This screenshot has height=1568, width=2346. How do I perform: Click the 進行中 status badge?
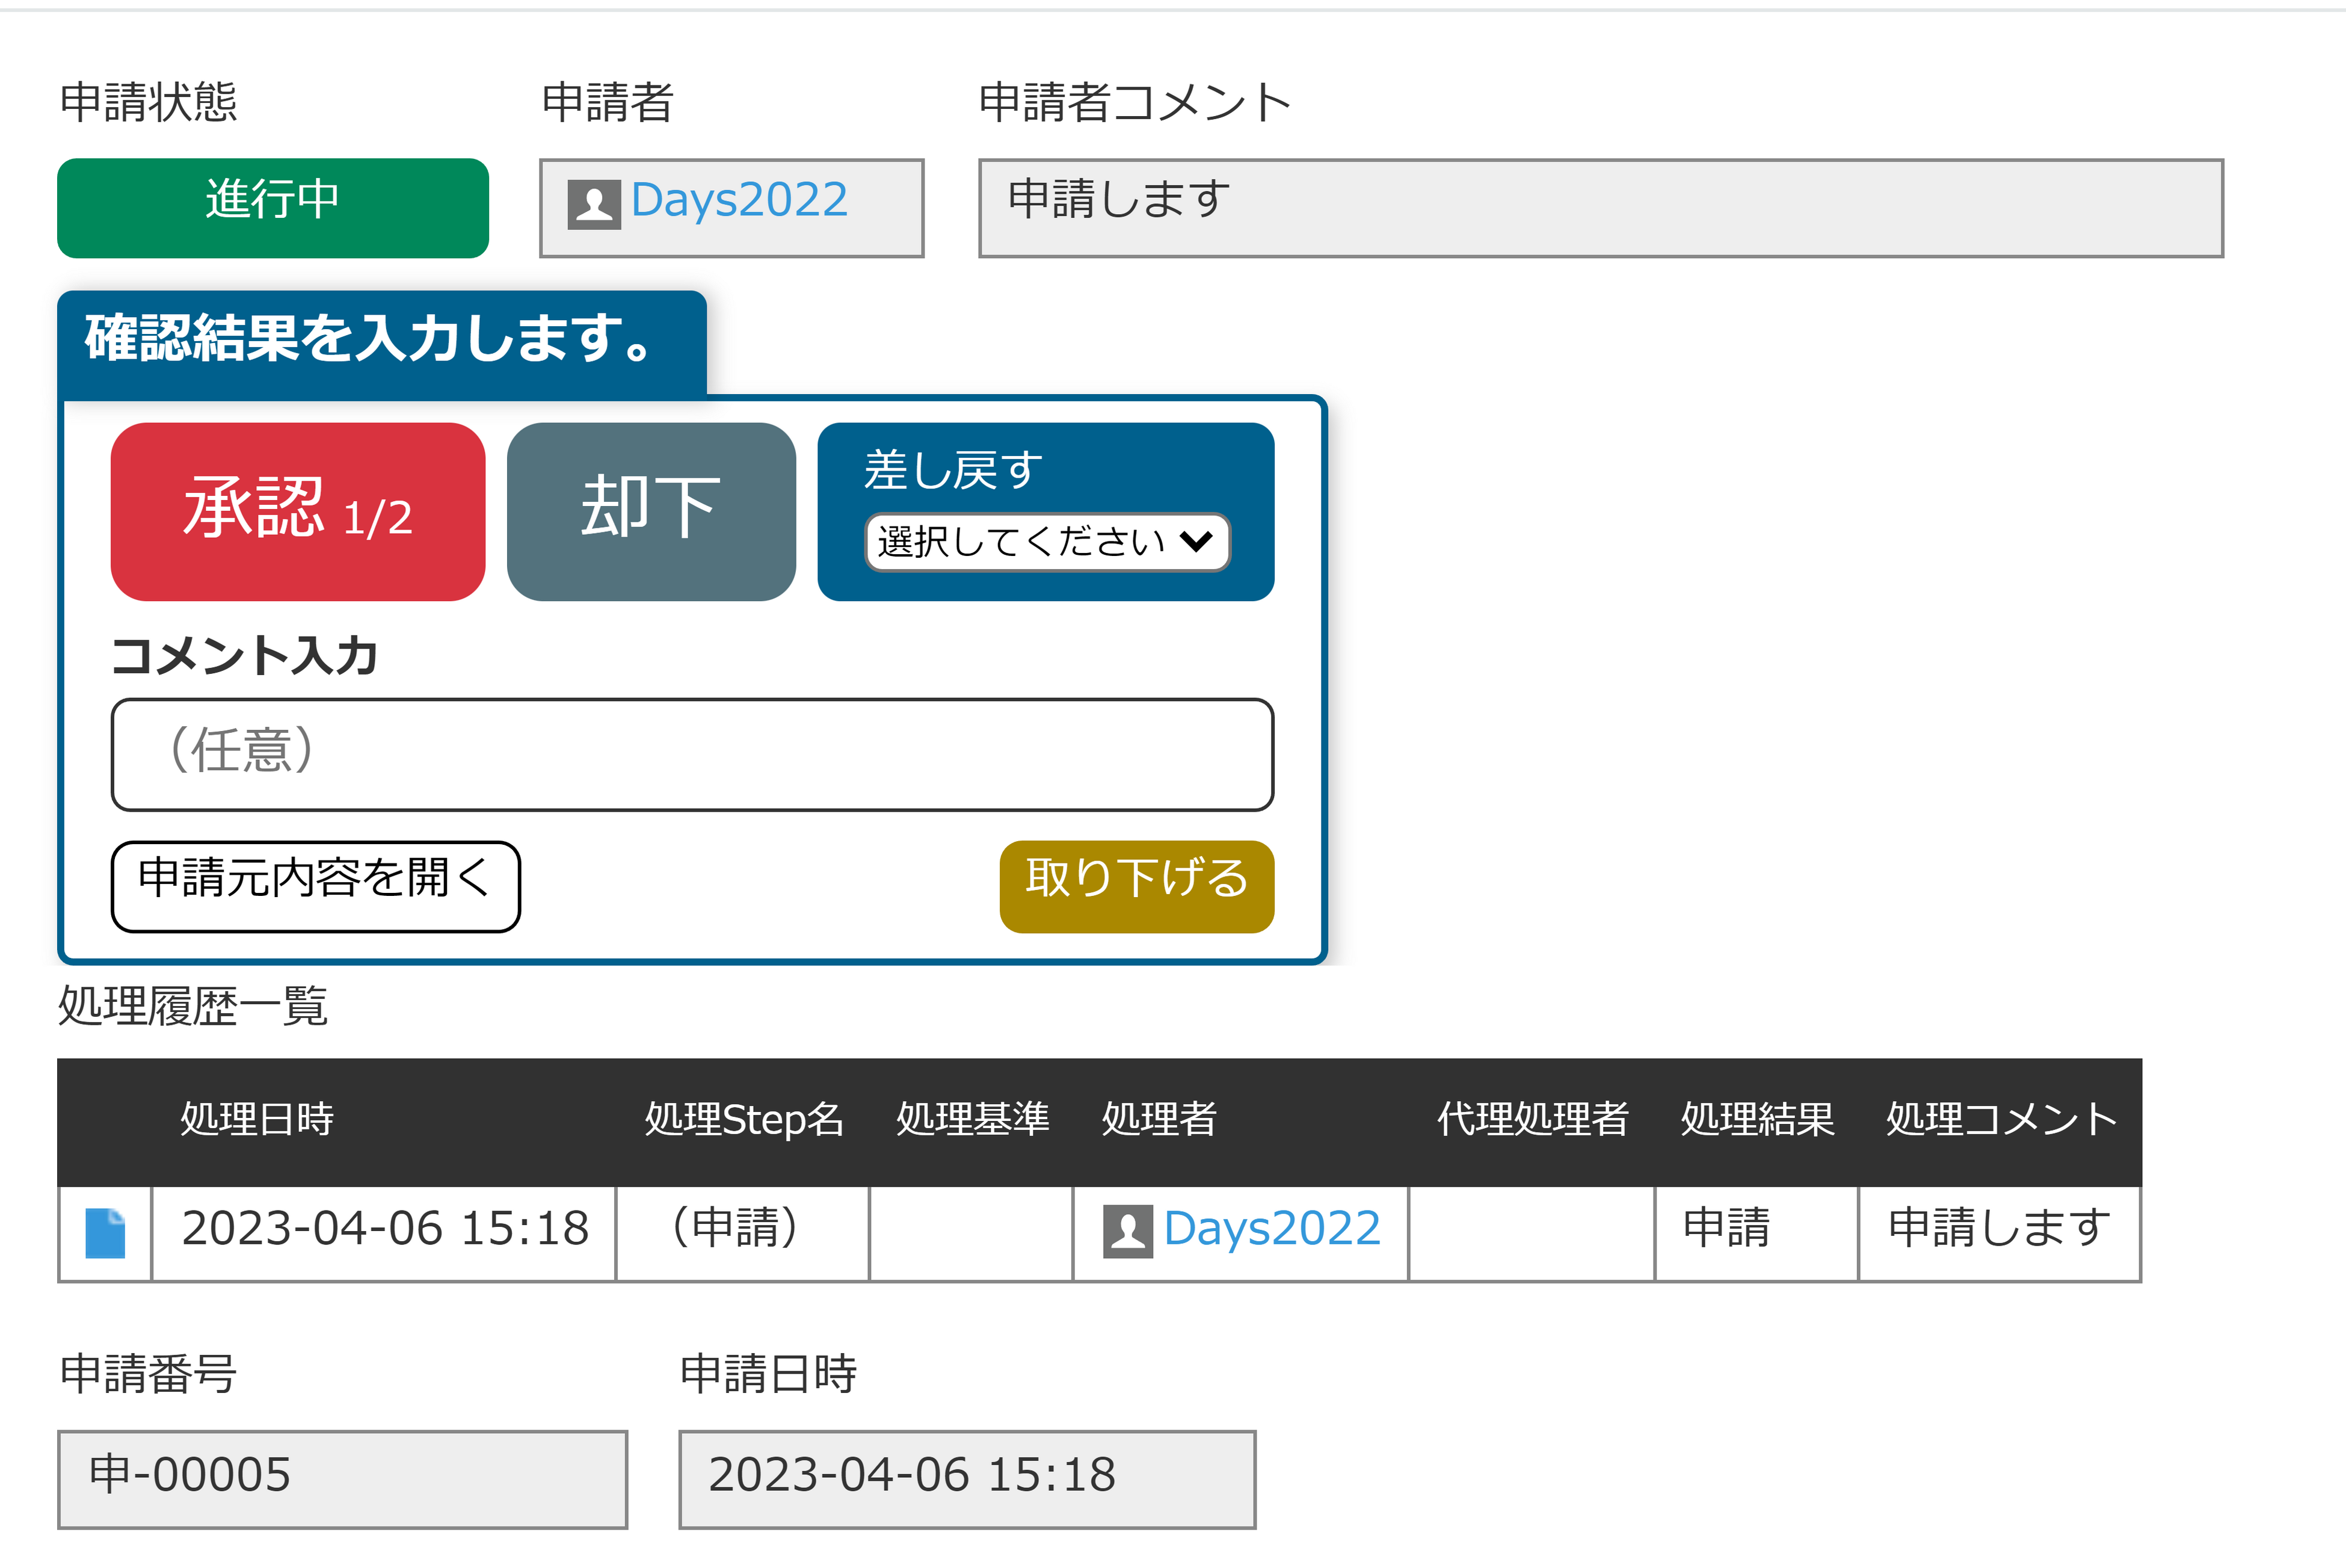click(273, 208)
